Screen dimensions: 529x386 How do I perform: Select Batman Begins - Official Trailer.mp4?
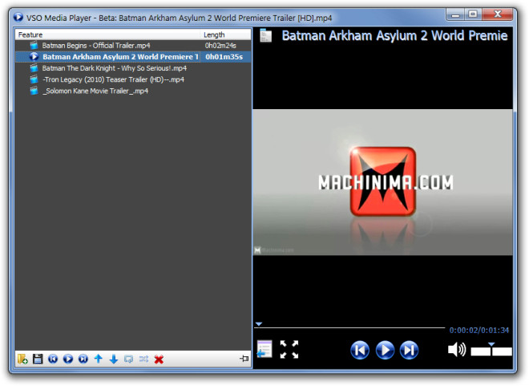coord(133,45)
